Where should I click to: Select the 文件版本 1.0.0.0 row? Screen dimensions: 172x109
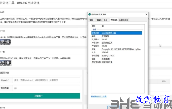point(117,39)
